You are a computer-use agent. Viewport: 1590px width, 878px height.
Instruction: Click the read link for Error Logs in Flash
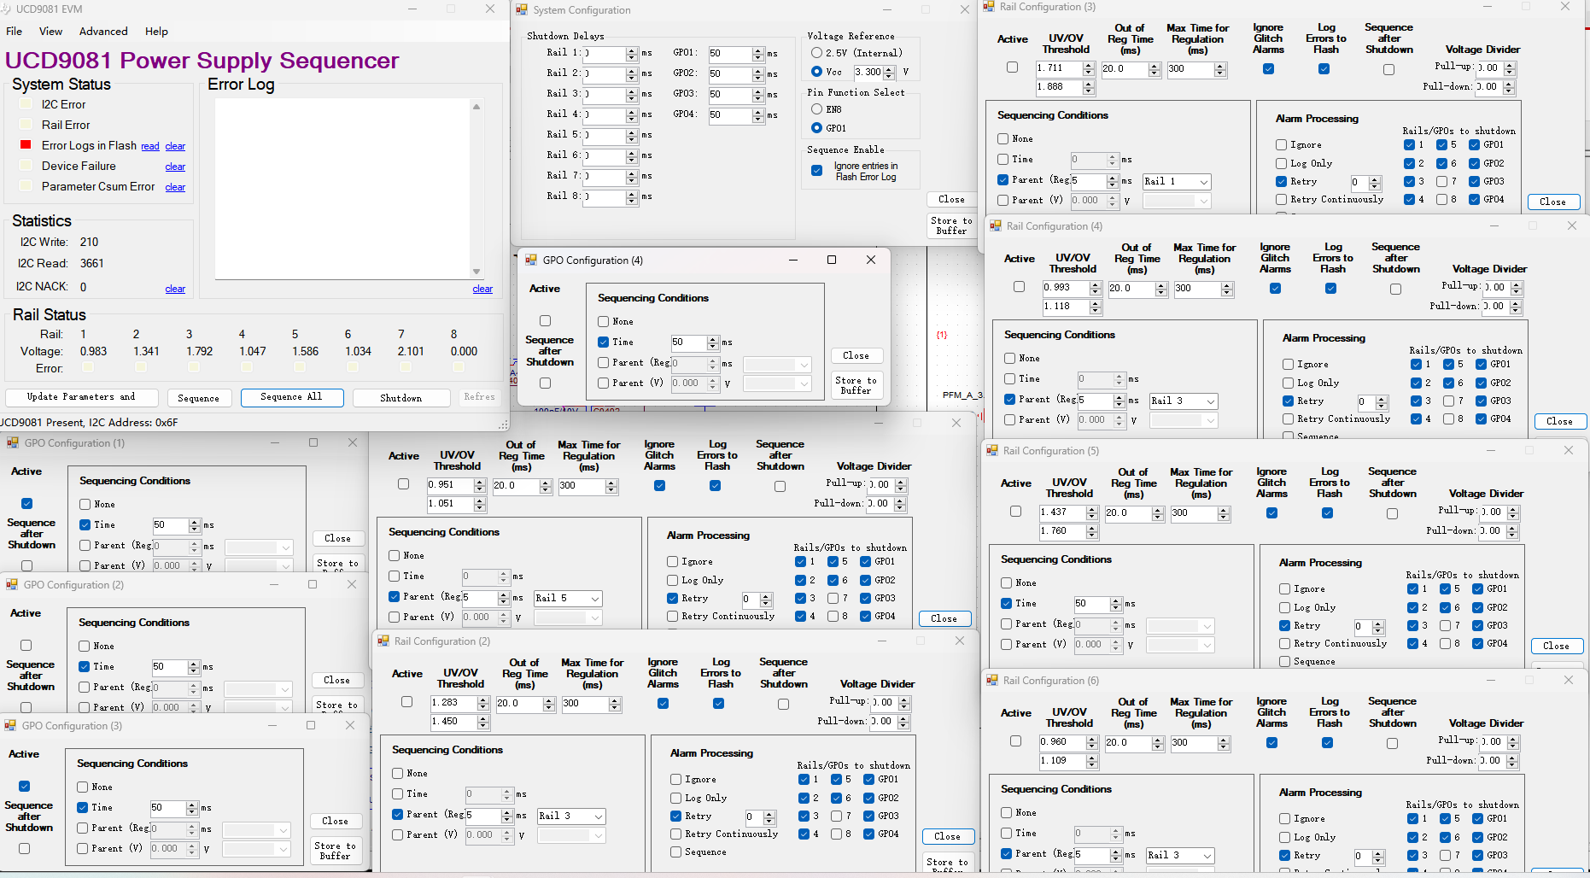[x=150, y=147]
